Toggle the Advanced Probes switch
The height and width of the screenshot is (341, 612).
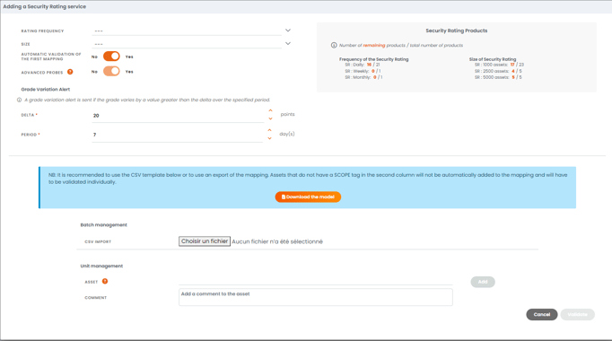[111, 71]
